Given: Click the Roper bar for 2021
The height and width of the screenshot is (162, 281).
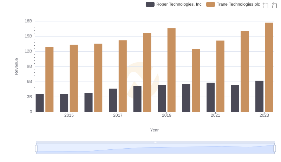Looking at the screenshot, I should tap(210, 97).
